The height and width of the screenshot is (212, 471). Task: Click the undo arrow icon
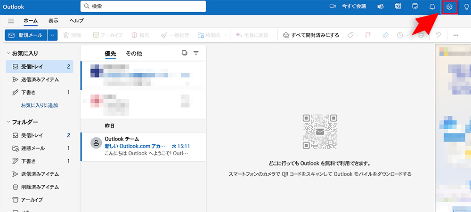tap(438, 35)
